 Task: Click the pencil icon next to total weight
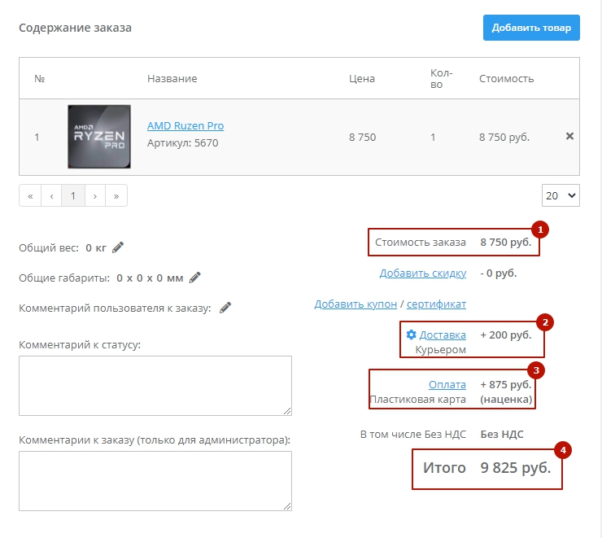pyautogui.click(x=118, y=247)
